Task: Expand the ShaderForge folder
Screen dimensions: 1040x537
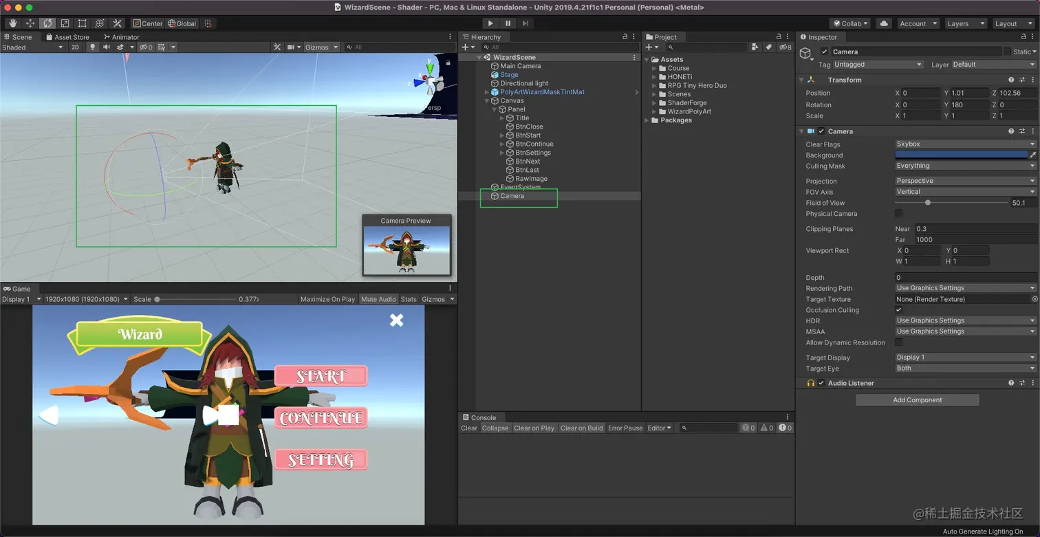Action: [654, 103]
